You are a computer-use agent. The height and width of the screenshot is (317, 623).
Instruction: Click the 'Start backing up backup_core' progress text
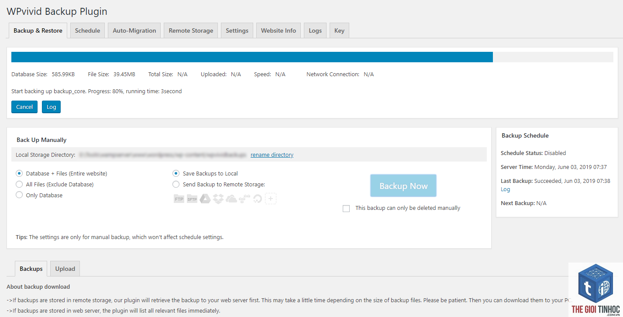tap(96, 91)
